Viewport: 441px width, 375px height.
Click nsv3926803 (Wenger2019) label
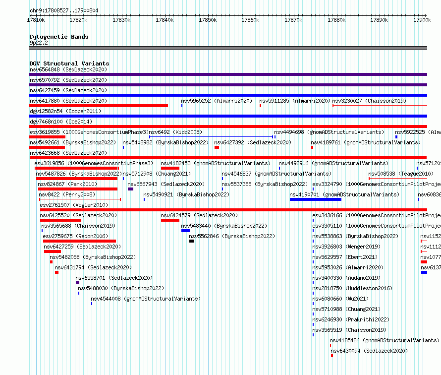346,247
